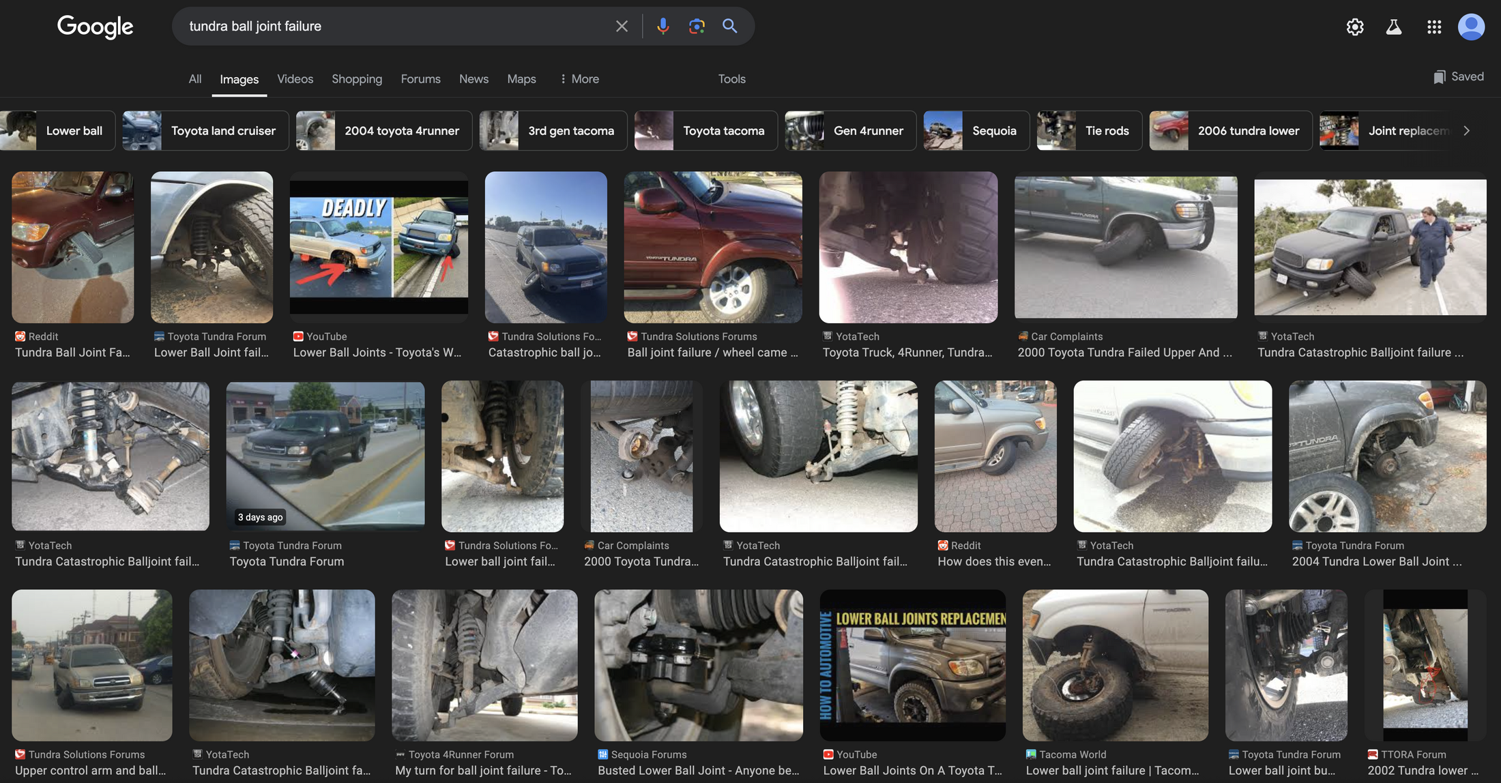Image resolution: width=1501 pixels, height=783 pixels.
Task: Select the Tie rods chip
Action: [x=1090, y=130]
